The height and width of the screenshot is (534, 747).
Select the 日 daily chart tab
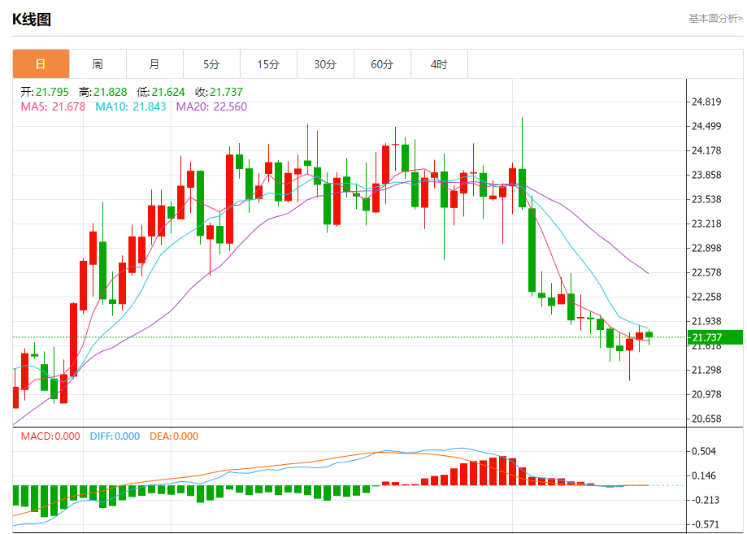coord(41,64)
